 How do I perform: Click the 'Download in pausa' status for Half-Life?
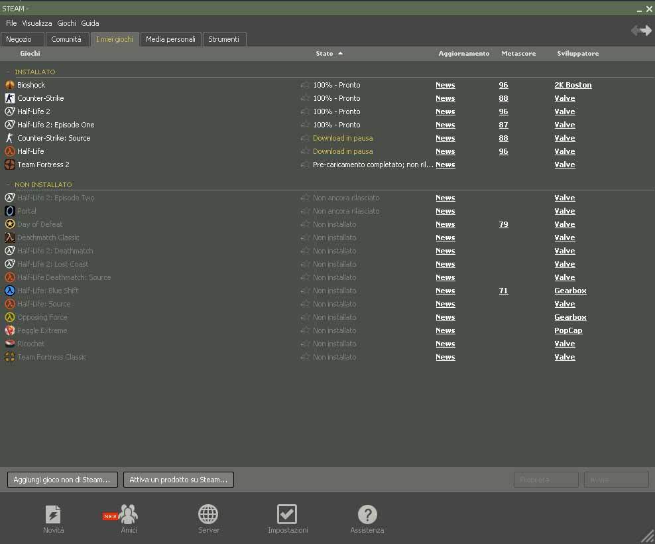point(343,151)
